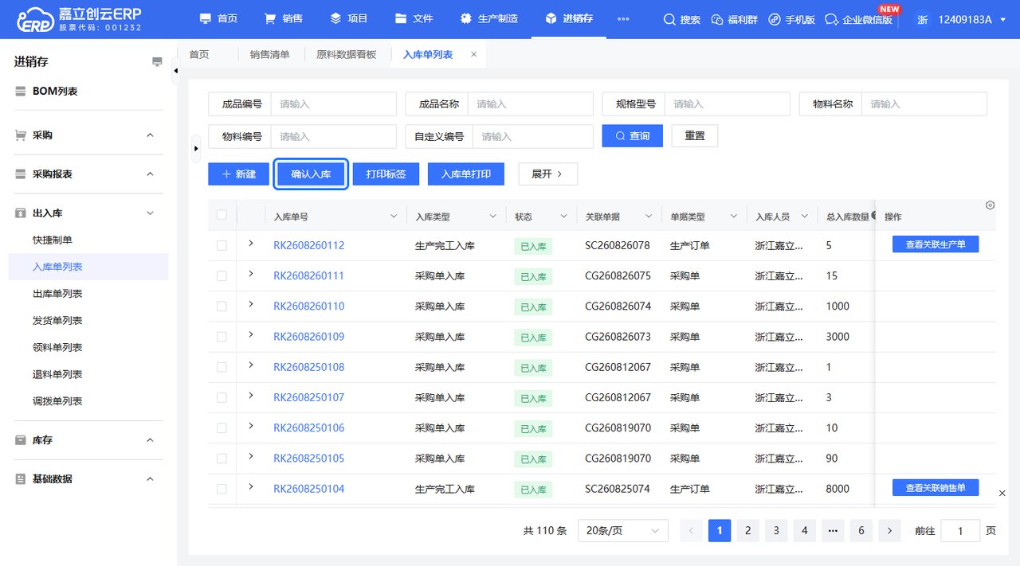Image resolution: width=1020 pixels, height=566 pixels.
Task: Open the 手机版 mobile version link
Action: [x=791, y=19]
